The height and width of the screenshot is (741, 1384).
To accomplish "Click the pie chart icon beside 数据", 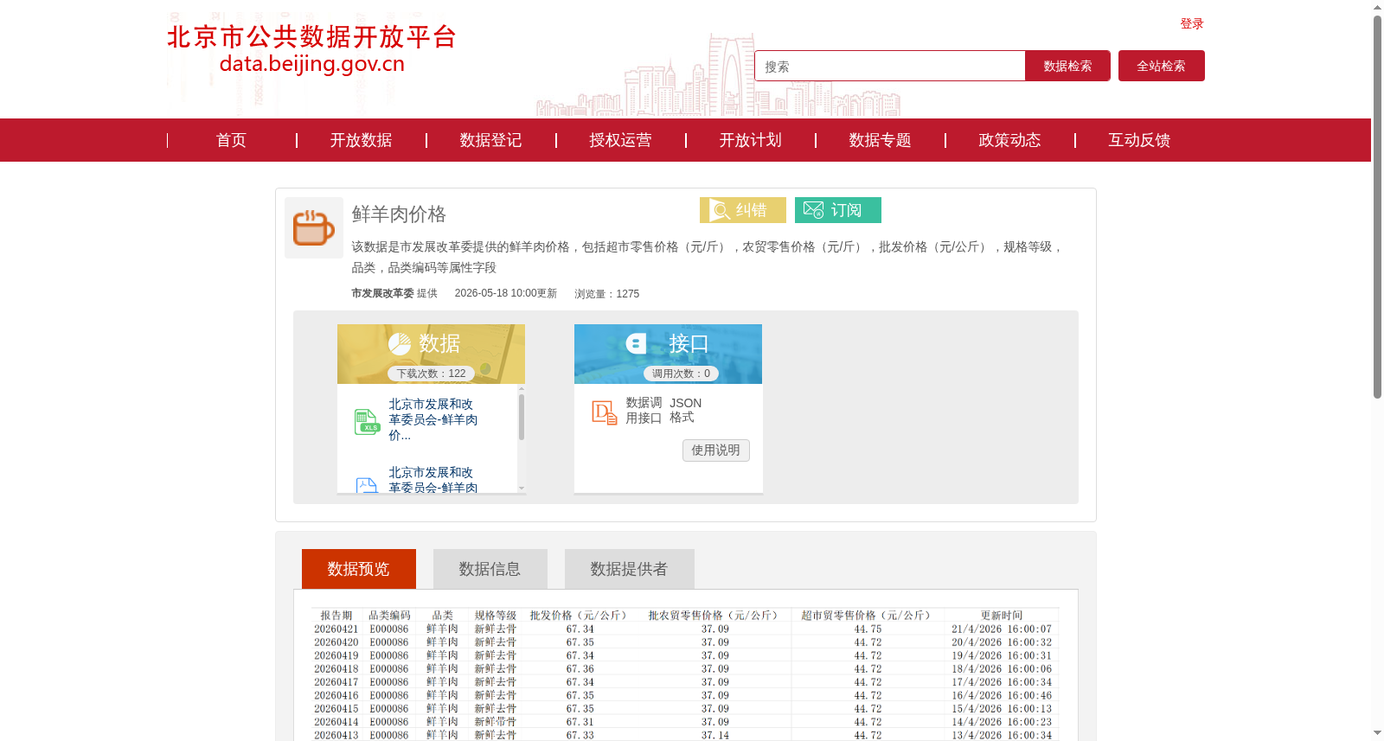I will (x=400, y=344).
